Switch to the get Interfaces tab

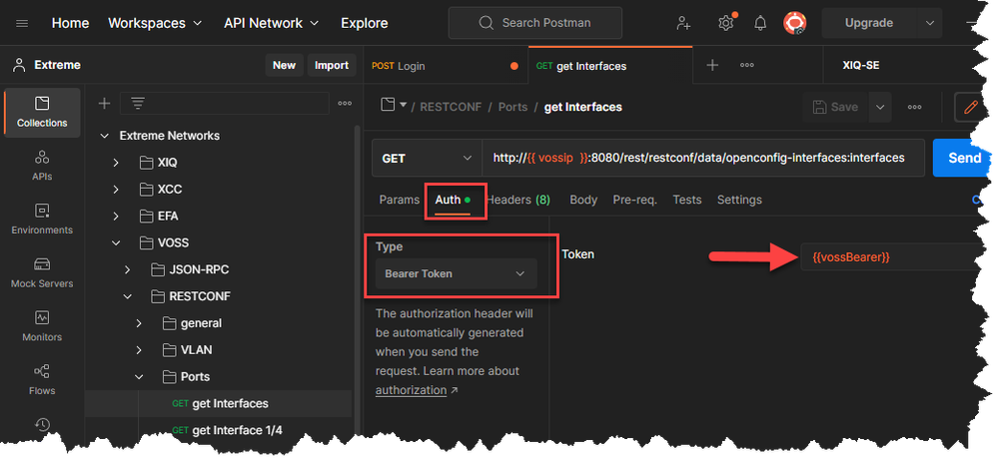pos(609,66)
